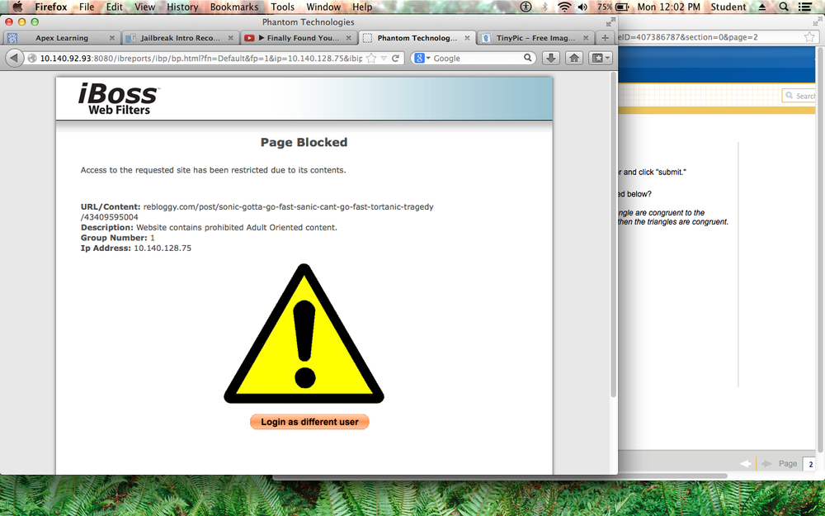Click the page number field in background window
The width and height of the screenshot is (825, 516).
coord(810,464)
